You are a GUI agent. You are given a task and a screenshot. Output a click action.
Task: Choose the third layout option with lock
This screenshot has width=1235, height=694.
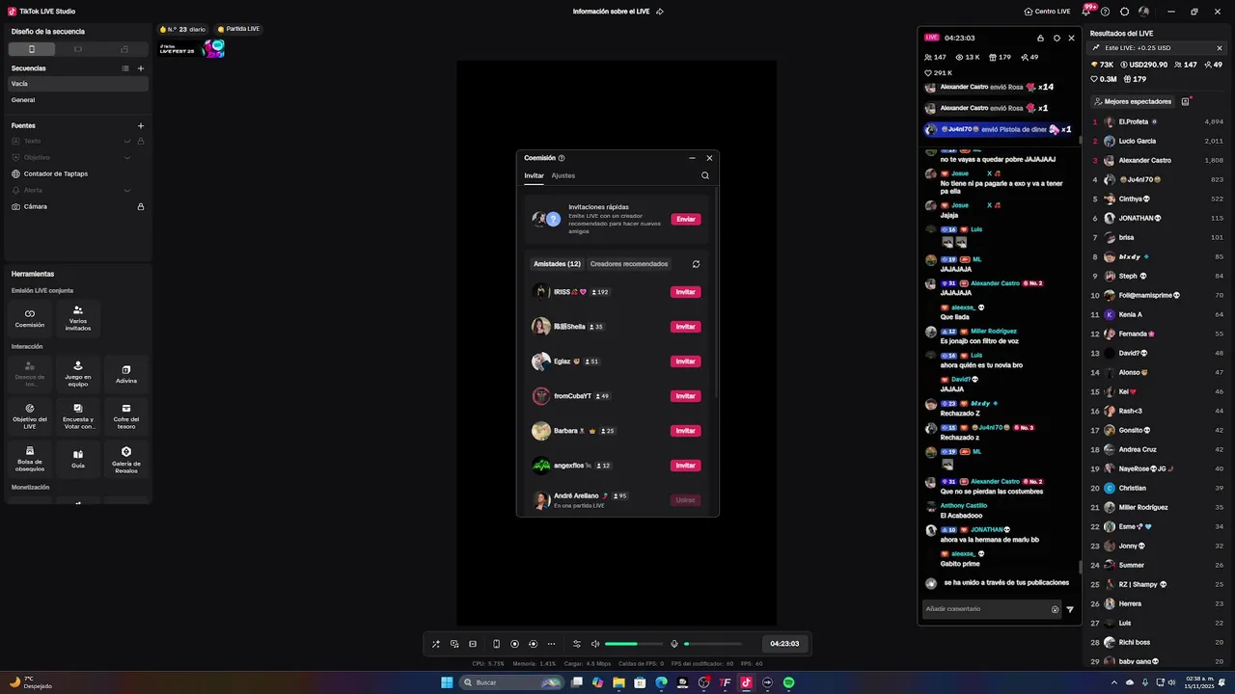pyautogui.click(x=124, y=49)
